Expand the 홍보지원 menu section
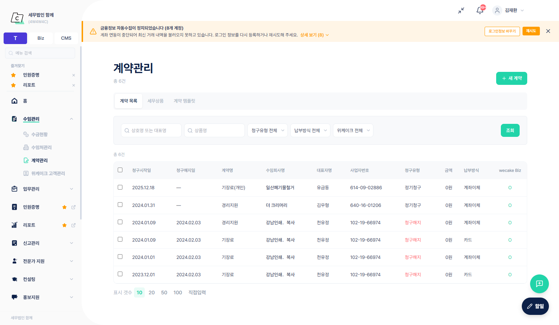 (71, 297)
